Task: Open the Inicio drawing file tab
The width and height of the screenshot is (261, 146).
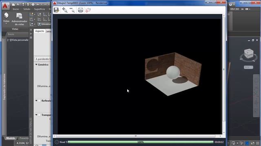Action: pos(11,34)
